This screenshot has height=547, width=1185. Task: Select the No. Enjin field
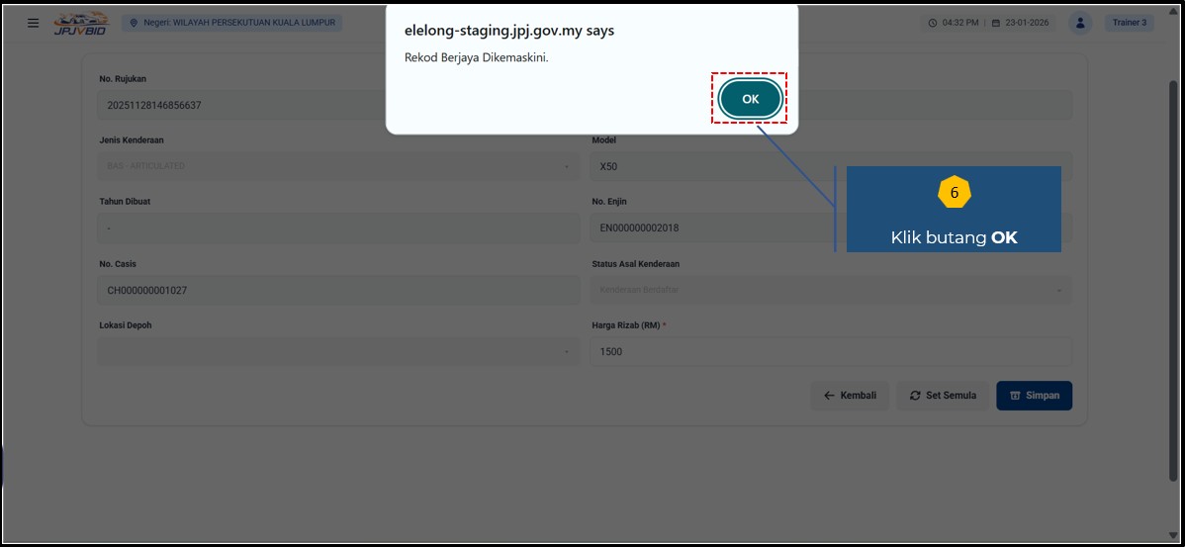712,228
